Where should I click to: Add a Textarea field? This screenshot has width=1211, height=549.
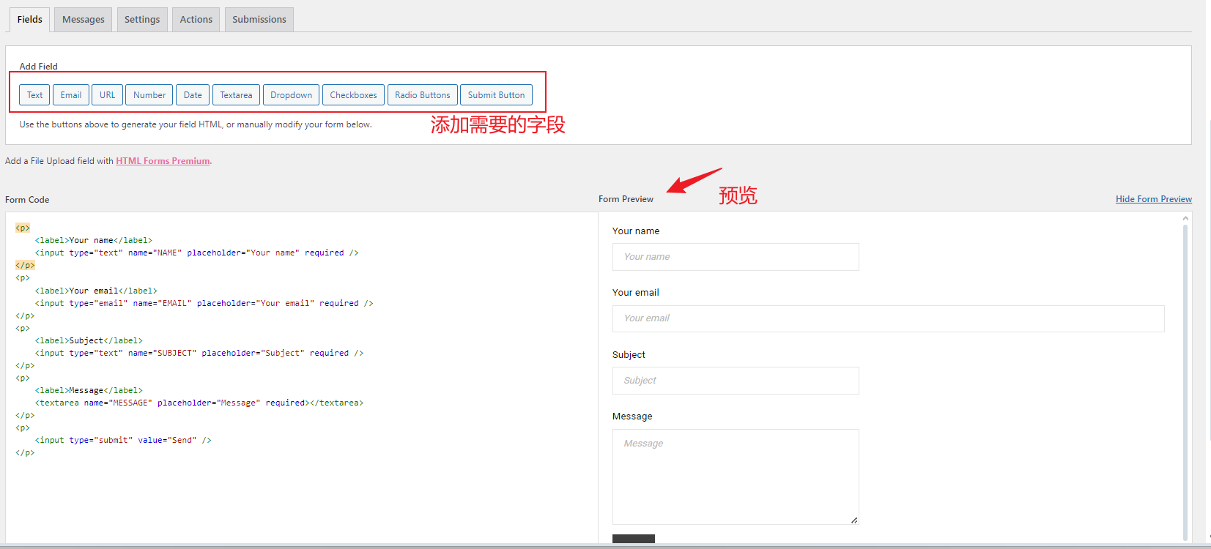tap(236, 95)
